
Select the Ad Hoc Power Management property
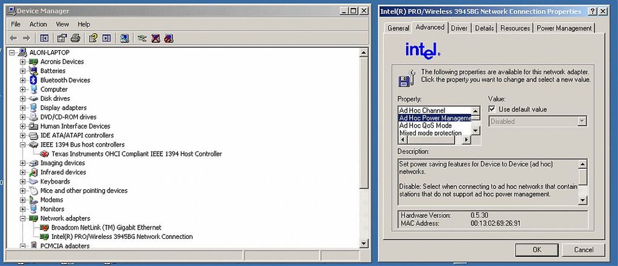(434, 118)
